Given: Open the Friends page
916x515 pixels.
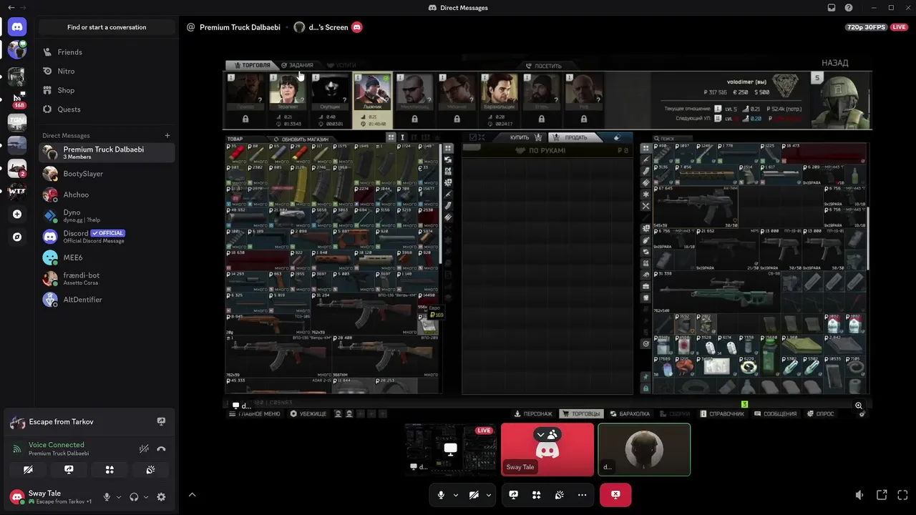Looking at the screenshot, I should [107, 52].
